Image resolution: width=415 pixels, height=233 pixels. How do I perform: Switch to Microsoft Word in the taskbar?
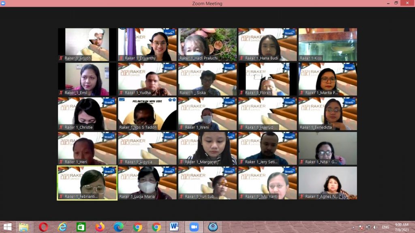[174, 227]
